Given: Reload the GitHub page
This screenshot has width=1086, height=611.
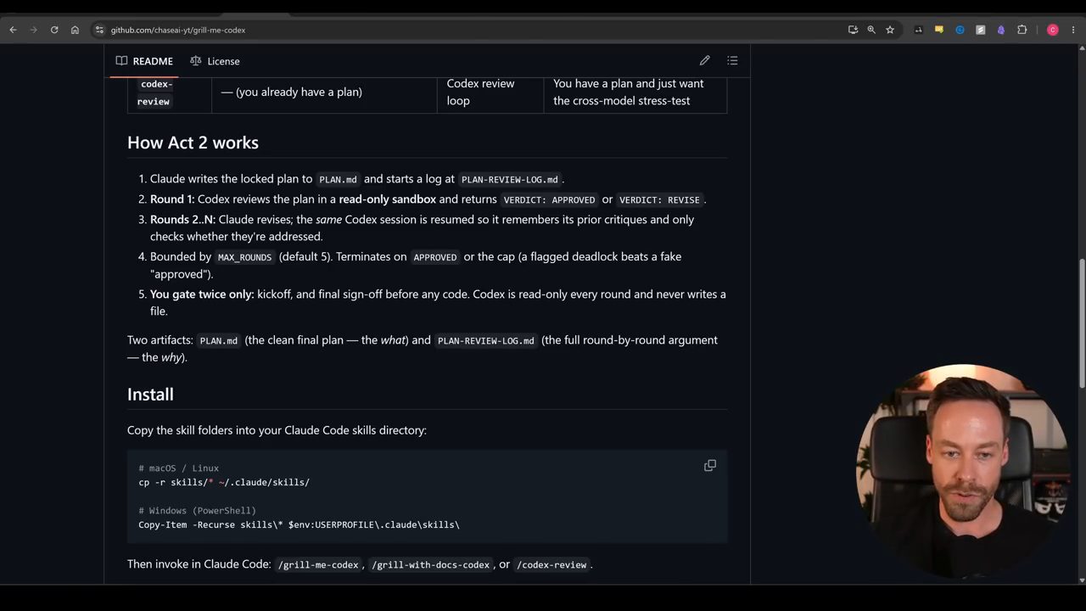Looking at the screenshot, I should 54,30.
